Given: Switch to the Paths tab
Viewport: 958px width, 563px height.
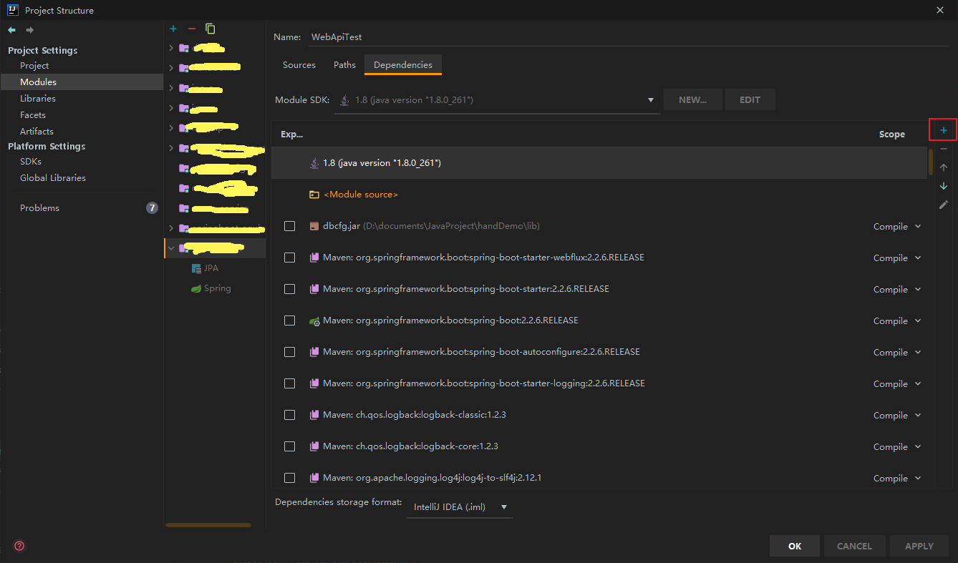Looking at the screenshot, I should click(x=344, y=65).
